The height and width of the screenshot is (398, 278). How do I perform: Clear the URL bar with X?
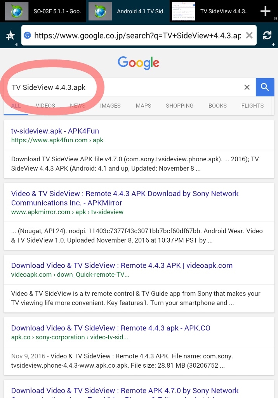[249, 35]
